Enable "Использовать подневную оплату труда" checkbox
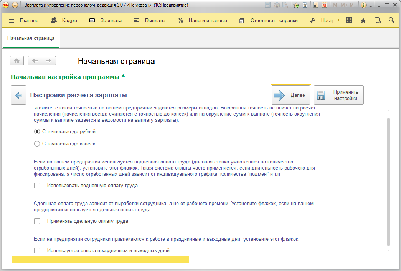The height and width of the screenshot is (271, 401). (37, 186)
